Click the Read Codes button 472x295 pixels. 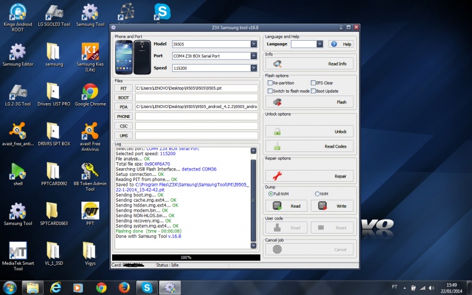[x=309, y=146]
